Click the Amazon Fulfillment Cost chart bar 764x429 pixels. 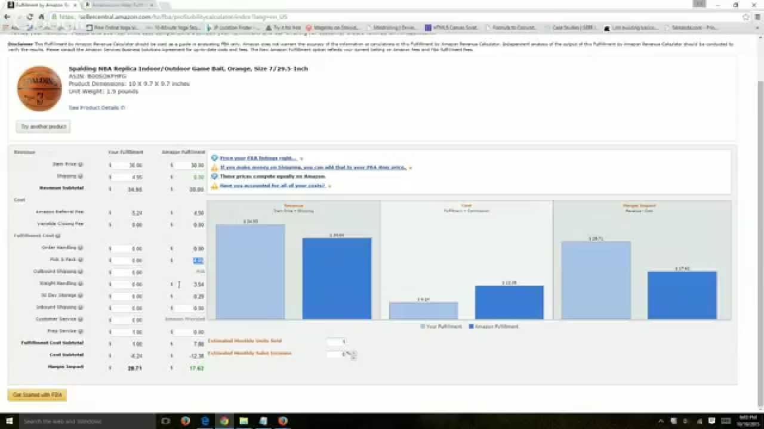[509, 302]
